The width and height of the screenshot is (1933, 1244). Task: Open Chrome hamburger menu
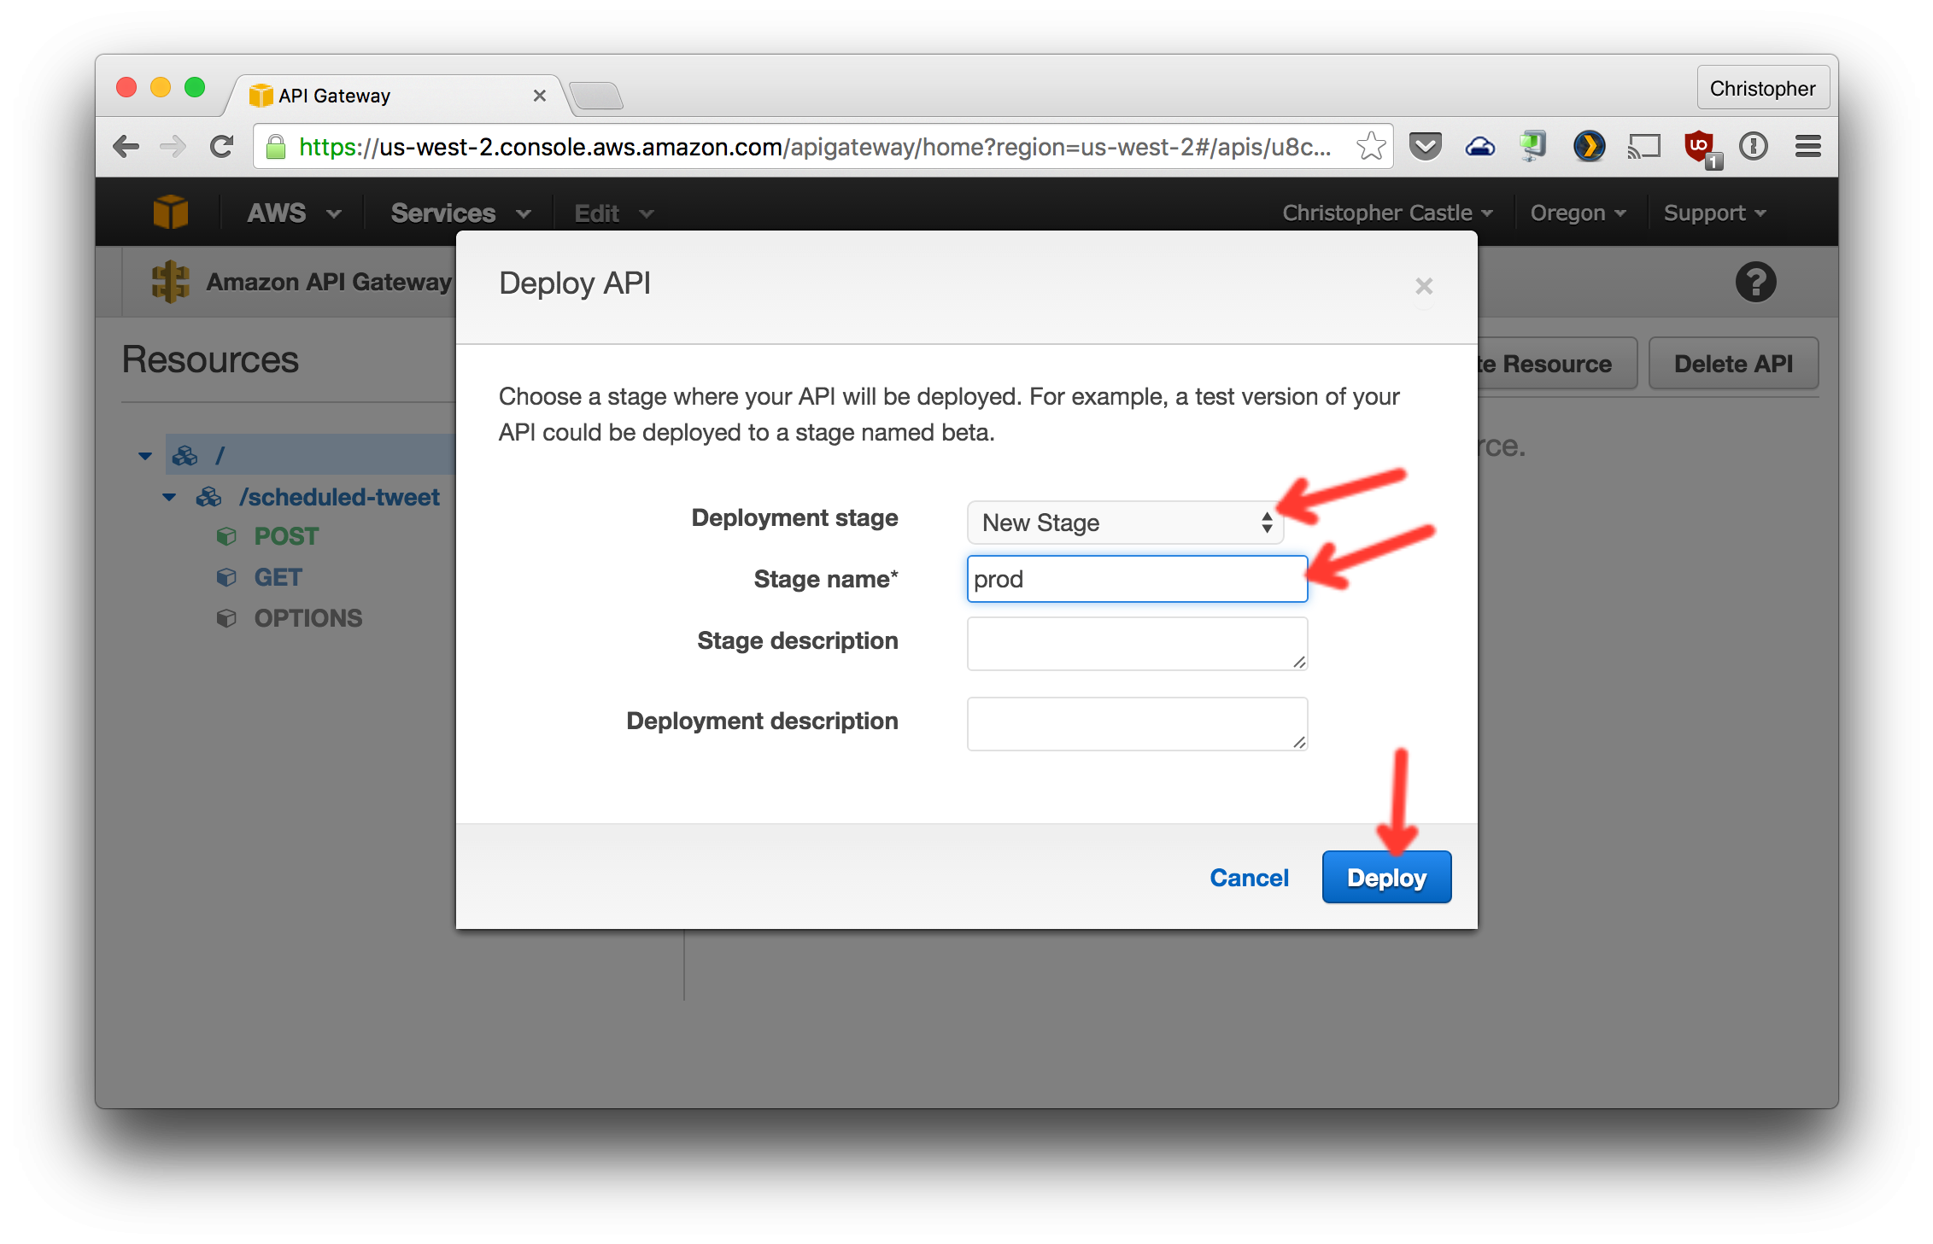[1807, 147]
